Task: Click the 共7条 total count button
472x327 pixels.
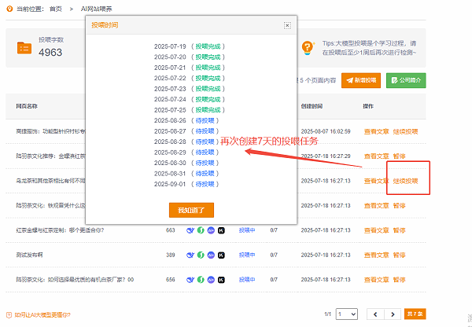Action: pyautogui.click(x=415, y=314)
